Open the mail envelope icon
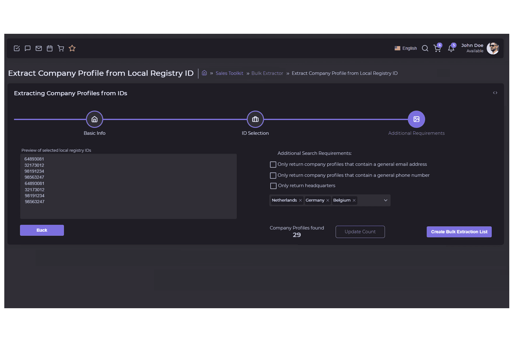Viewport: 514px width, 342px height. click(x=39, y=48)
